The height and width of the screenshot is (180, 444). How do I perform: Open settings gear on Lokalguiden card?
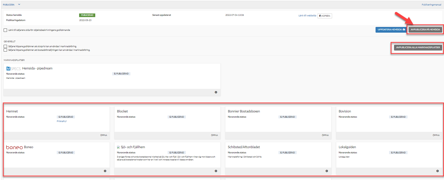pyautogui.click(x=437, y=171)
